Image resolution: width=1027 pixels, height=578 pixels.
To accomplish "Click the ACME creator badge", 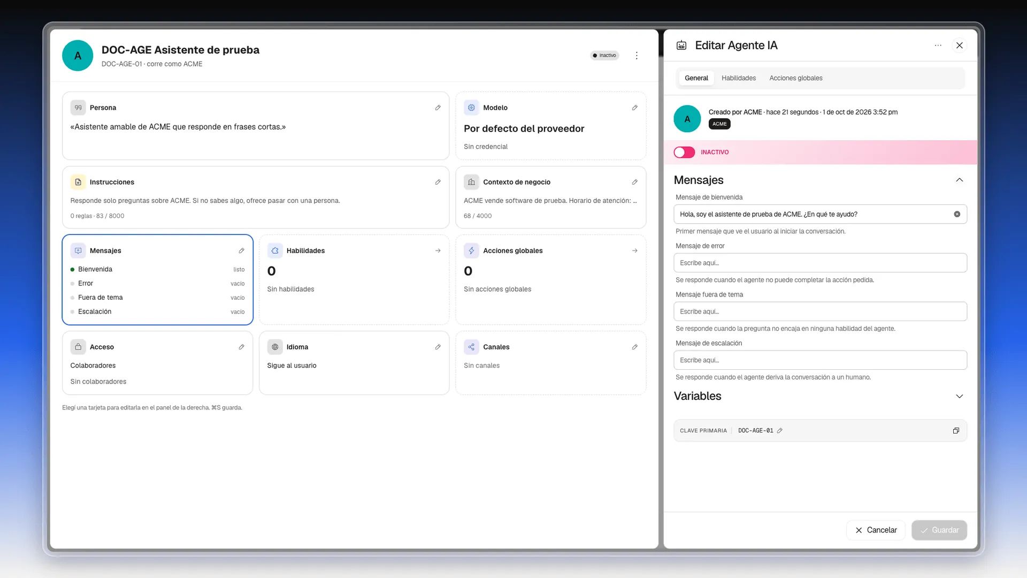I will 719,124.
